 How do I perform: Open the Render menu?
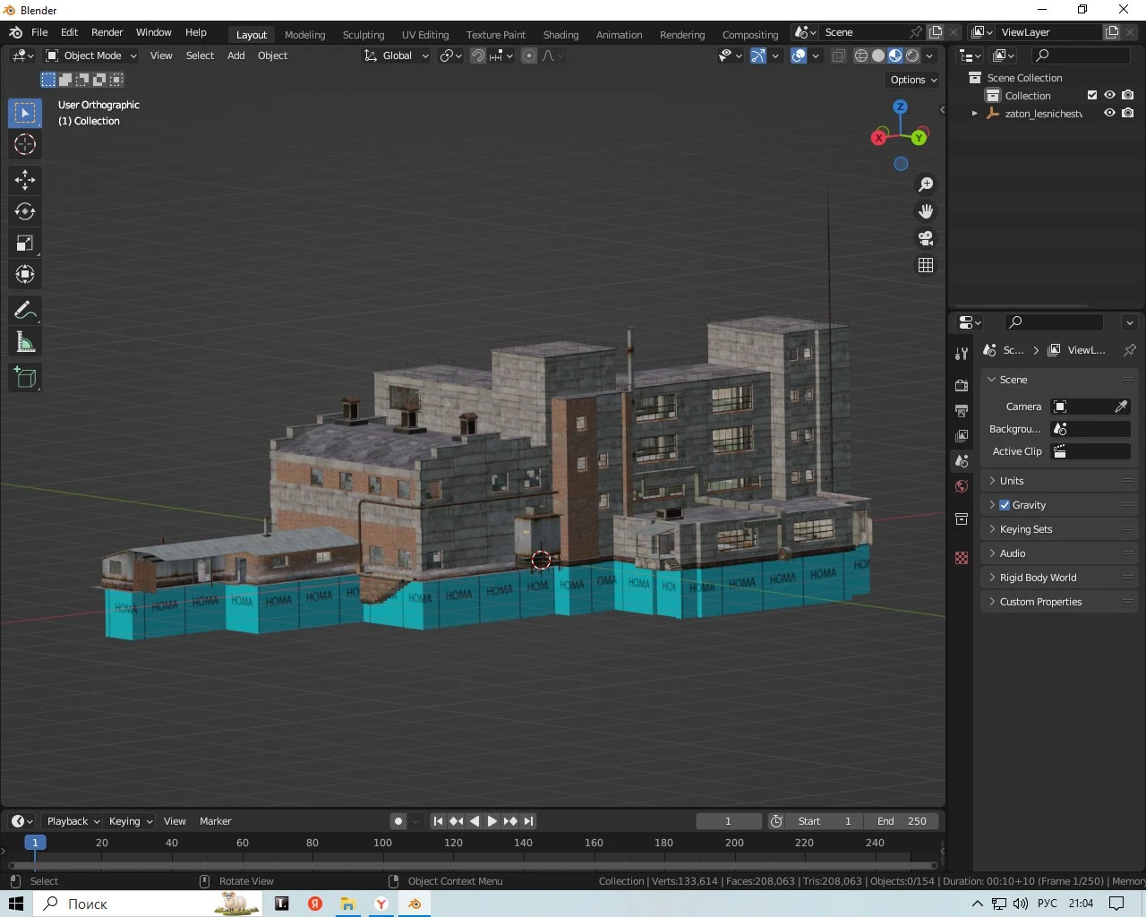coord(107,32)
